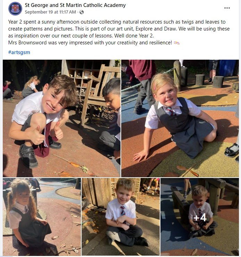Open the photo of boy giving thumbs up
The width and height of the screenshot is (241, 257).
61,118
